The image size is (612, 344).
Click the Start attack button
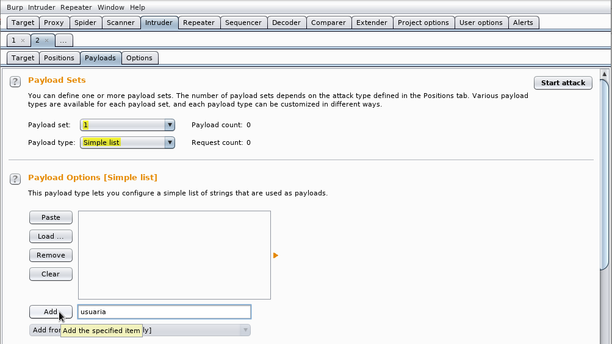(x=563, y=83)
